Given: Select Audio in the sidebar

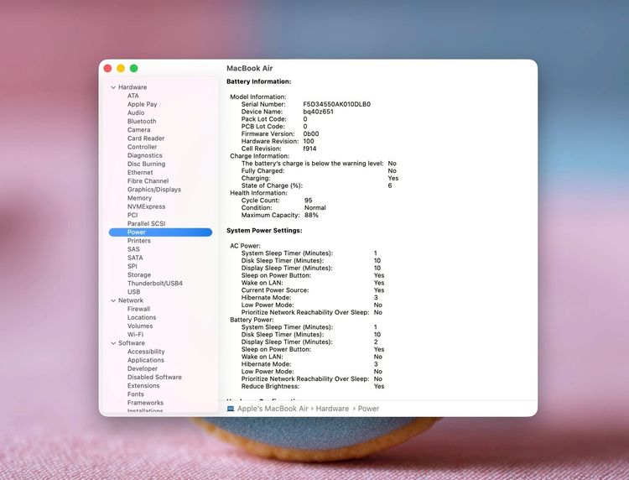Looking at the screenshot, I should point(136,112).
